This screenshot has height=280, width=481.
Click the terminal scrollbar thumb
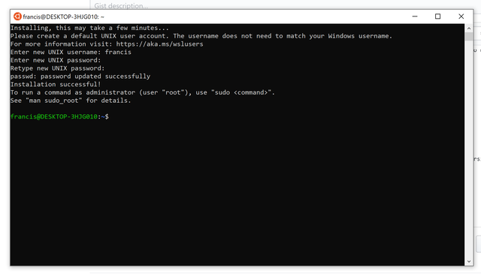pyautogui.click(x=469, y=36)
